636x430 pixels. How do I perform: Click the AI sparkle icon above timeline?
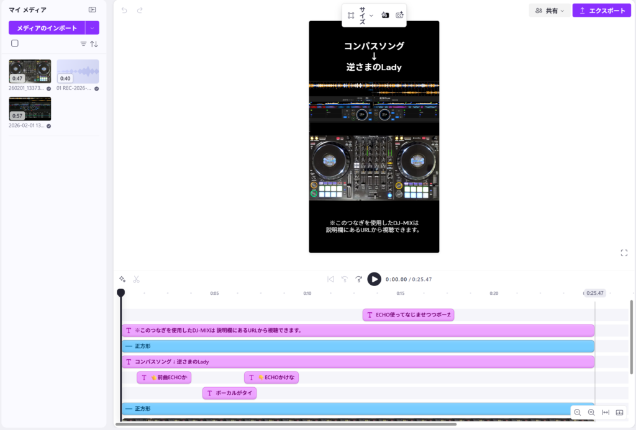tap(122, 279)
